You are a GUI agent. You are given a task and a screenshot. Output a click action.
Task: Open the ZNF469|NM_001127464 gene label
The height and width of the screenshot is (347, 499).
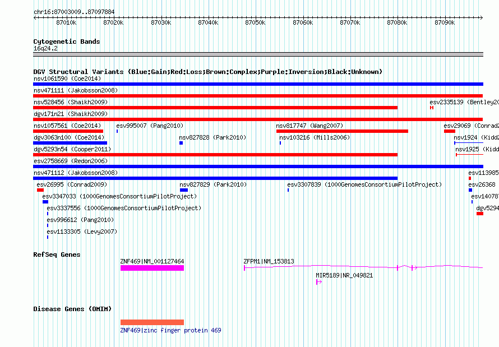coord(152,261)
